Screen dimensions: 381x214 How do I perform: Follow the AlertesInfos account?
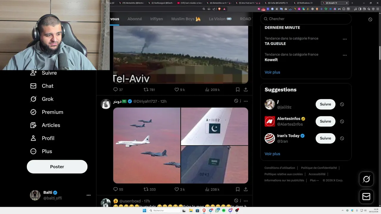pyautogui.click(x=325, y=121)
